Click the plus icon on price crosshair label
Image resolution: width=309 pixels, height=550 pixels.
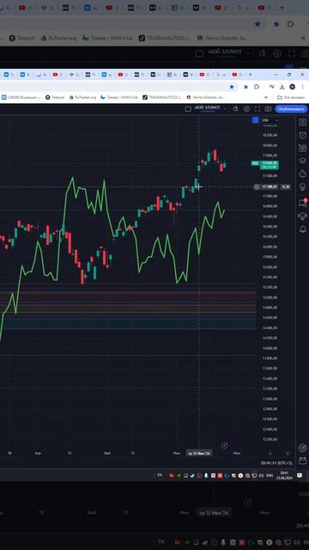257,187
